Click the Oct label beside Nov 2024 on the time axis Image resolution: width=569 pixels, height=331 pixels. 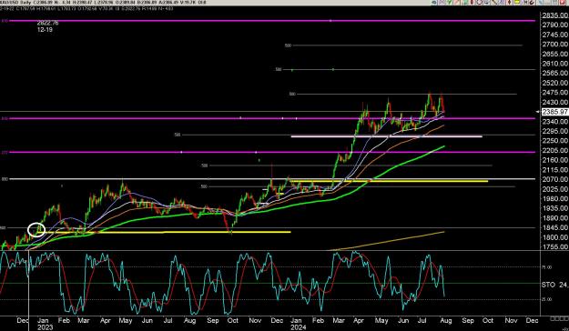(488, 321)
